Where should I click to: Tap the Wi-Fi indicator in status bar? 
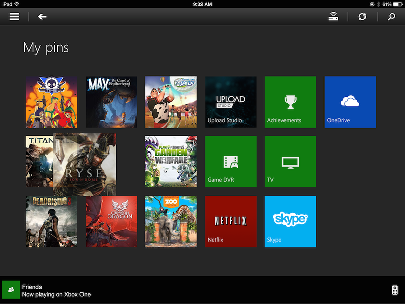tap(17, 4)
